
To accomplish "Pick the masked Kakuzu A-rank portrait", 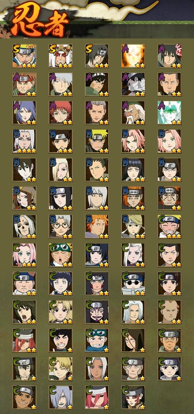I will [x=133, y=84].
